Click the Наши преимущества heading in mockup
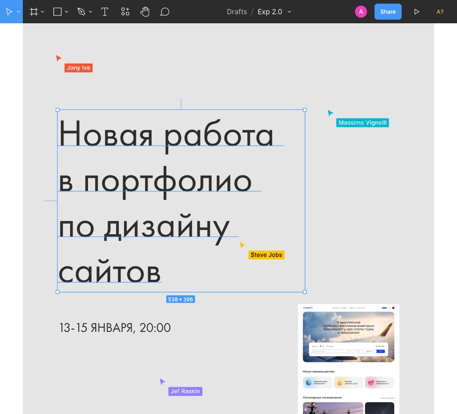Screen dimensions: 457x414 [x=319, y=371]
